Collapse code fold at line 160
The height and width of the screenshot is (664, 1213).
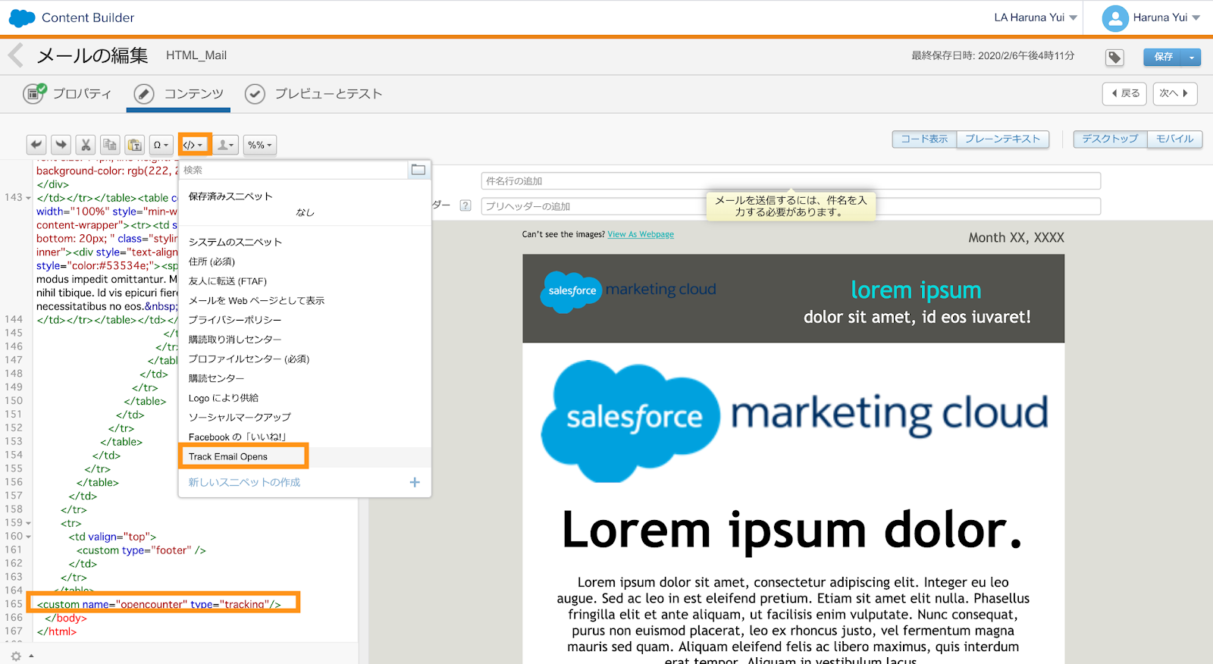(29, 537)
